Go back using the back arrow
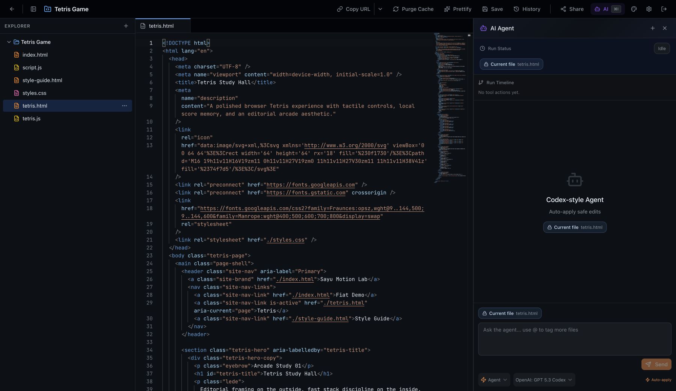This screenshot has width=676, height=391. pos(12,9)
